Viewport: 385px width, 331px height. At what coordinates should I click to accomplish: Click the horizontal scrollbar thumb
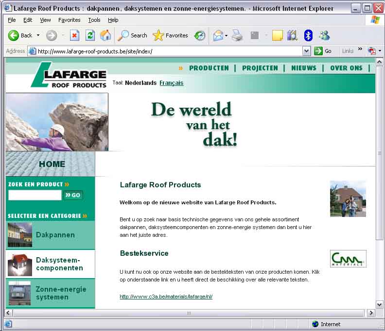(189, 313)
